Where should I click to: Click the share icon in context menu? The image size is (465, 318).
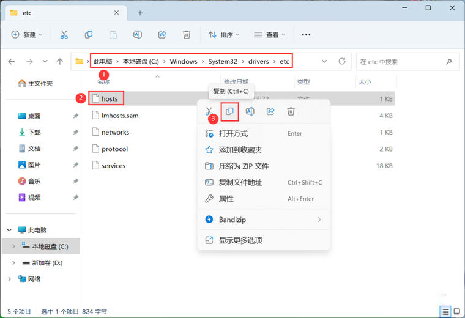click(x=270, y=111)
